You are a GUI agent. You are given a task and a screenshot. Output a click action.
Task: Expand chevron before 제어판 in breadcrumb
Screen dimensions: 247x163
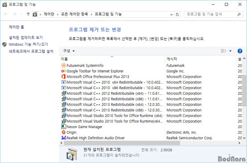click(x=40, y=14)
